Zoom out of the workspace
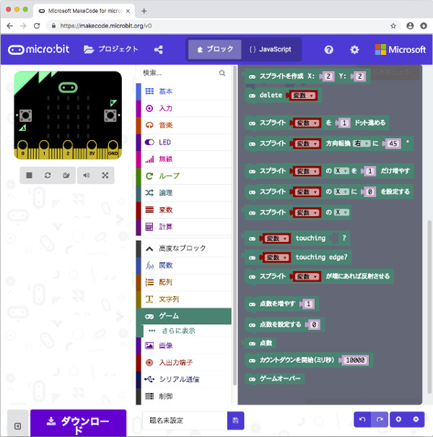This screenshot has height=437, width=433. pos(416,419)
